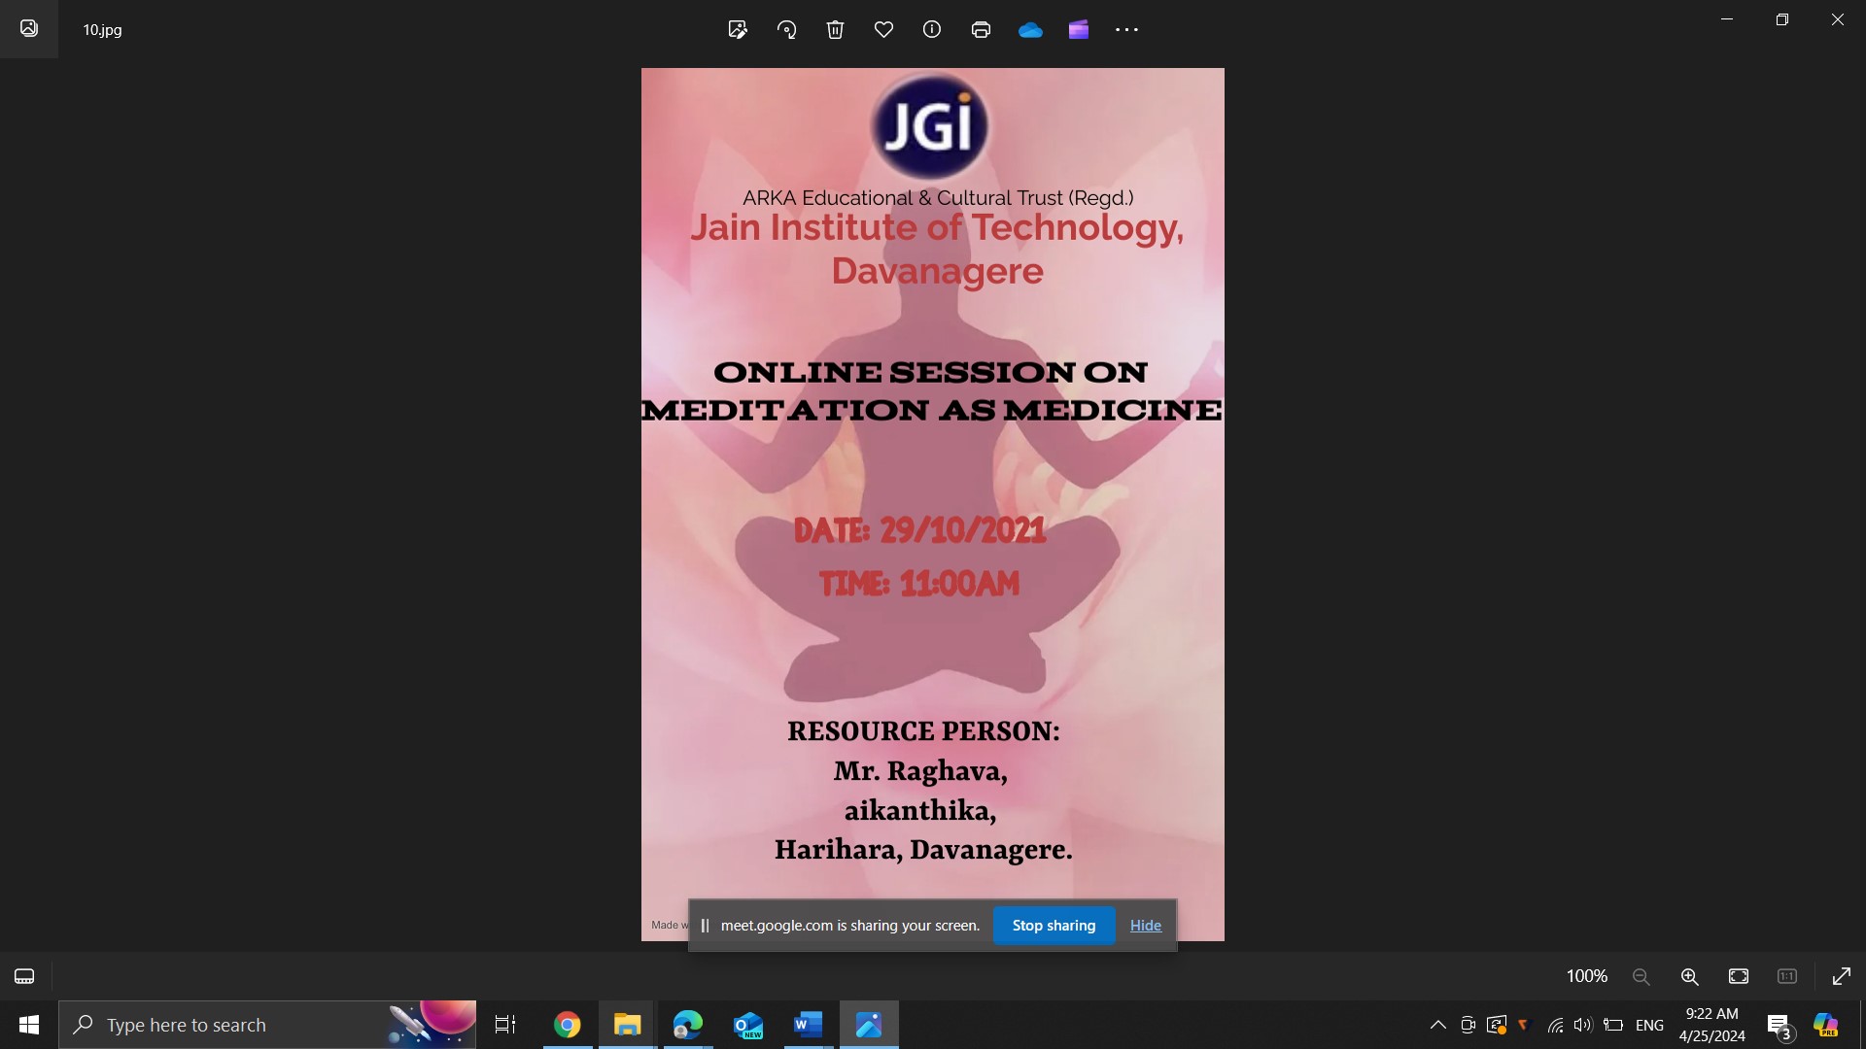The width and height of the screenshot is (1866, 1049).
Task: Open the Edit image tool
Action: pyautogui.click(x=738, y=29)
